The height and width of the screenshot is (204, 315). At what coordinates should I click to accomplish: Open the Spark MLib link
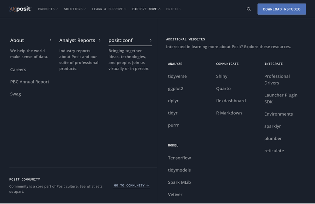[x=179, y=182]
